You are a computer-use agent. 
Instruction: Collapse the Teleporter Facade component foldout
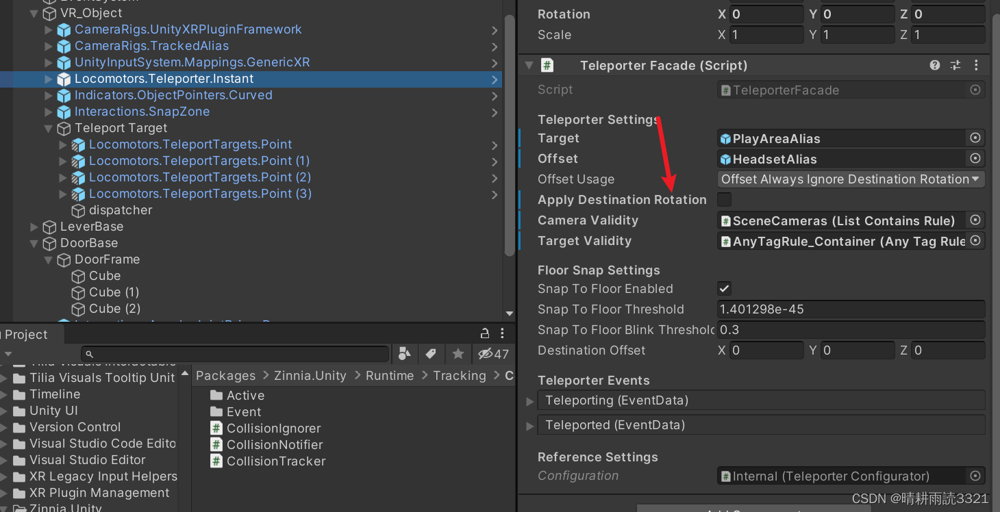coord(529,66)
